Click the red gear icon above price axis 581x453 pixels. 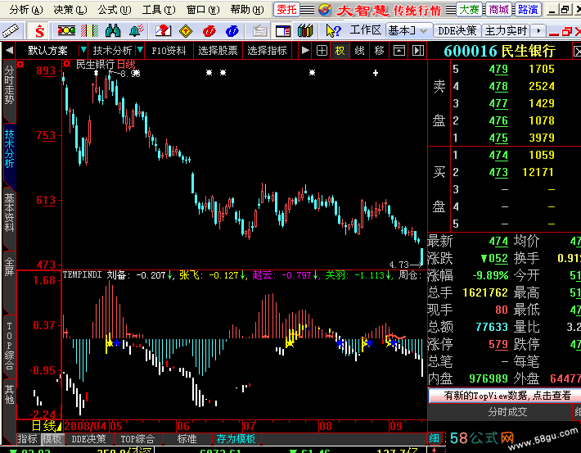point(20,65)
